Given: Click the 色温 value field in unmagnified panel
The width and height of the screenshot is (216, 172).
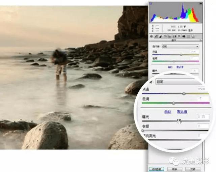Looking at the screenshot, I should point(194,52).
